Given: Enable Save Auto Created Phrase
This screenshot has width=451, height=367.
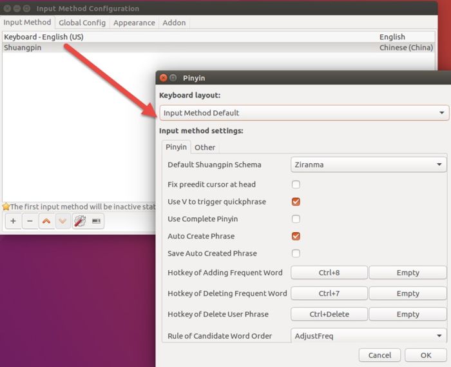Looking at the screenshot, I should (x=296, y=253).
